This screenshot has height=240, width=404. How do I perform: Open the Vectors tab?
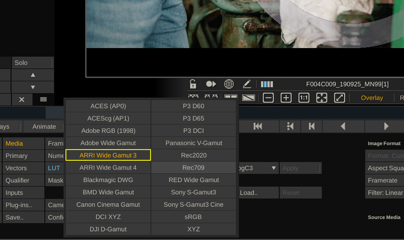(23, 168)
